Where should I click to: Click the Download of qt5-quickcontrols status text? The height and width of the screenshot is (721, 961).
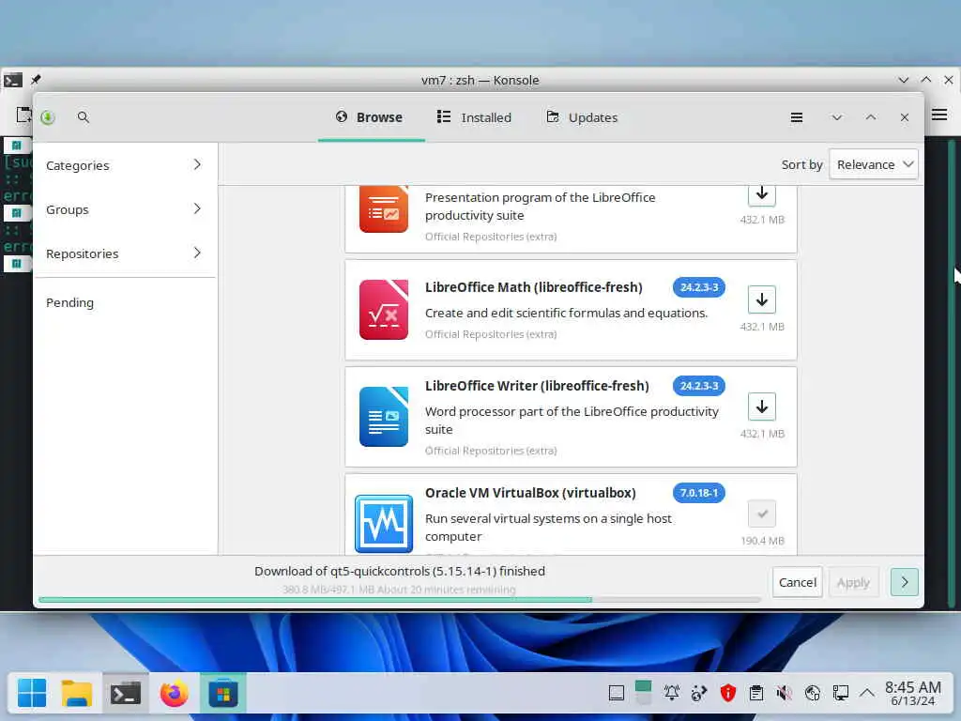tap(400, 571)
